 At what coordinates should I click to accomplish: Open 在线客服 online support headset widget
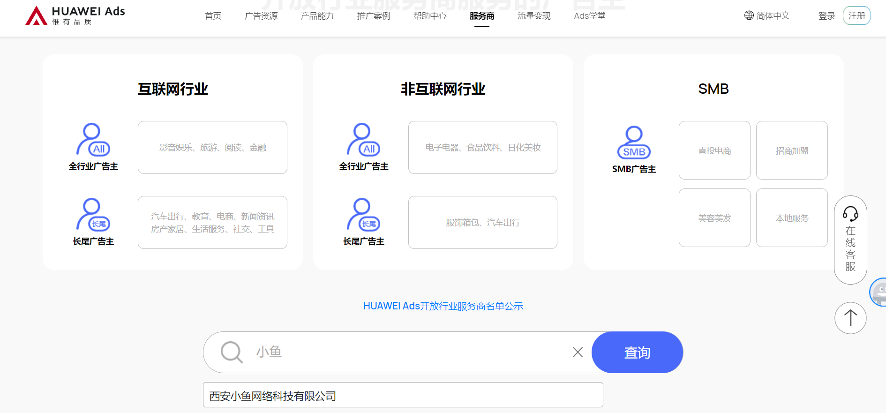click(x=850, y=240)
